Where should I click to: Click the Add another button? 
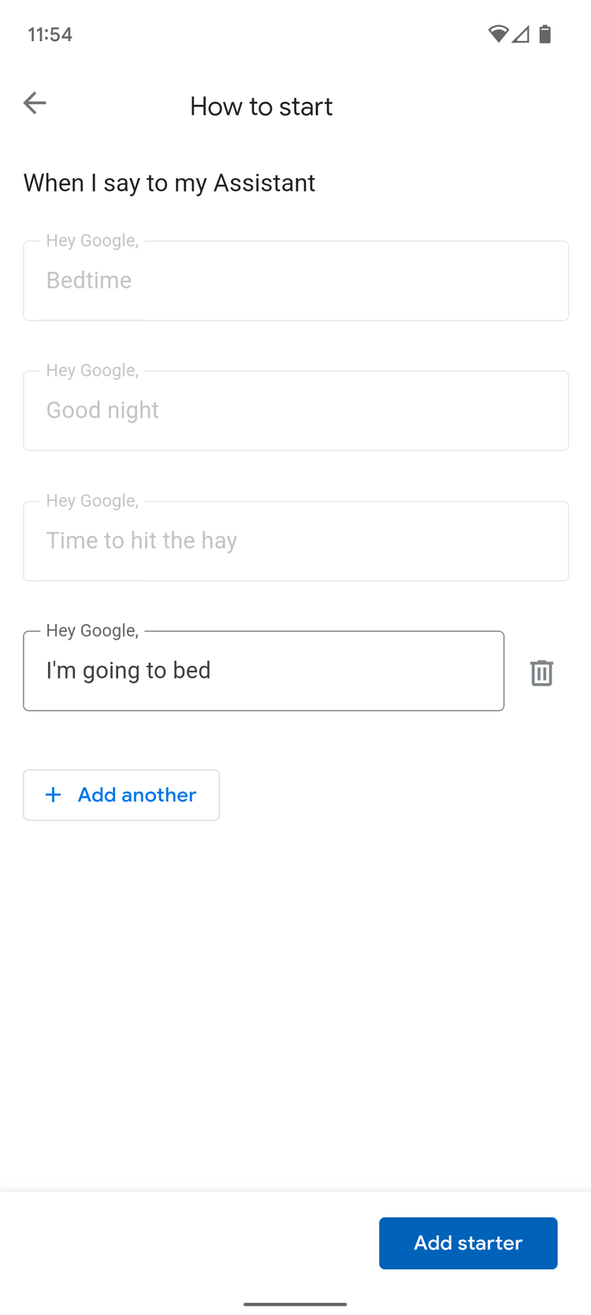click(x=121, y=794)
